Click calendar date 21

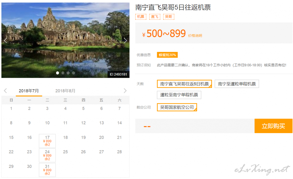point(119,137)
